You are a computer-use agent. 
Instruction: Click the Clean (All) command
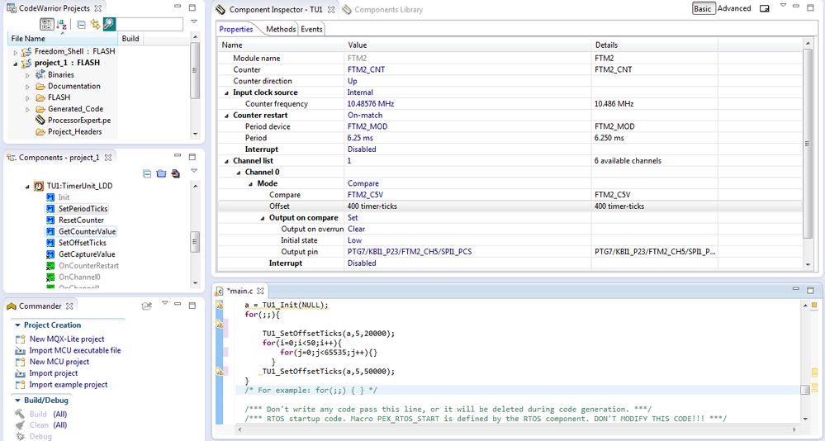[48, 425]
